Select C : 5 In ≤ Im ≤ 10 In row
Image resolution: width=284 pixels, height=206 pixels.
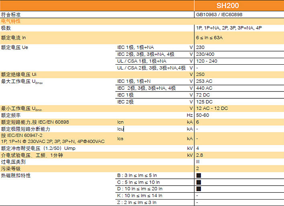138,182
